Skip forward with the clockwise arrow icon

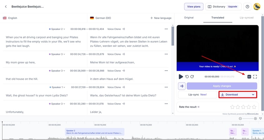192,77
